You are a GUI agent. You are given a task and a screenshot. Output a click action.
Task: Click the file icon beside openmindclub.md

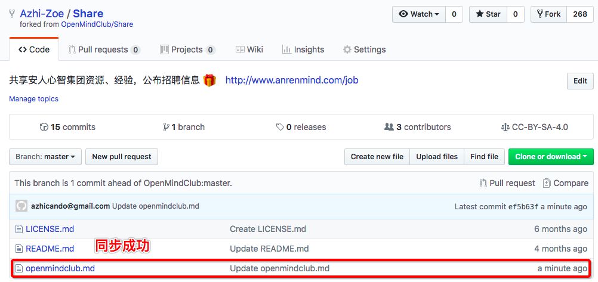pos(19,269)
